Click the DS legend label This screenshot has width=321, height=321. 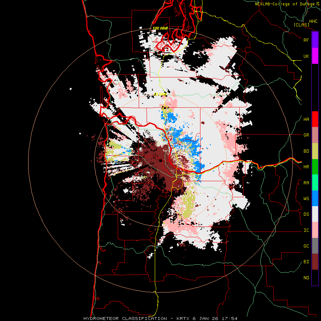(306, 214)
